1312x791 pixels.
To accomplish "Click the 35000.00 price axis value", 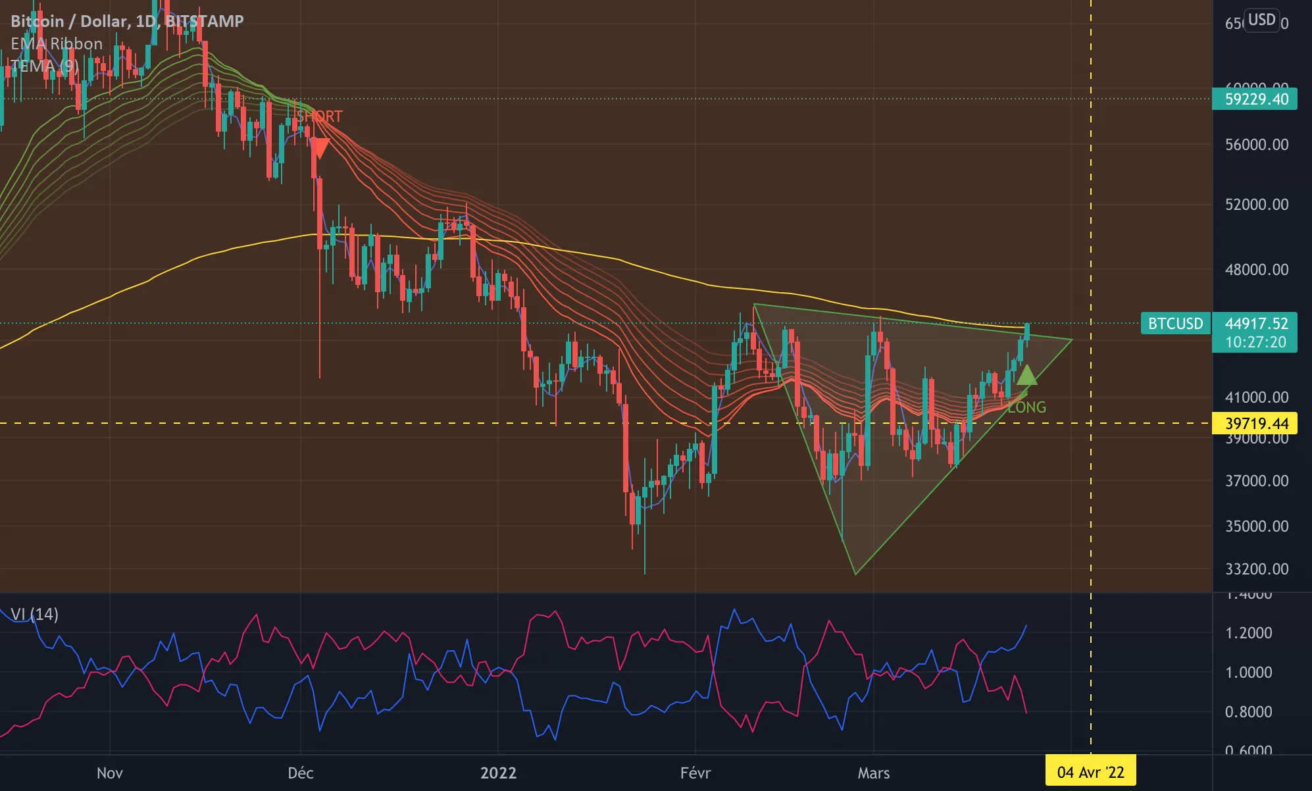I will coord(1257,526).
